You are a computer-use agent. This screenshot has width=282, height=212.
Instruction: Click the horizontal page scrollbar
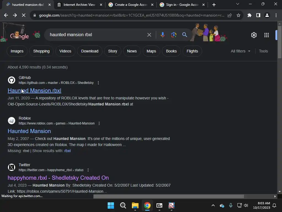pos(169,196)
